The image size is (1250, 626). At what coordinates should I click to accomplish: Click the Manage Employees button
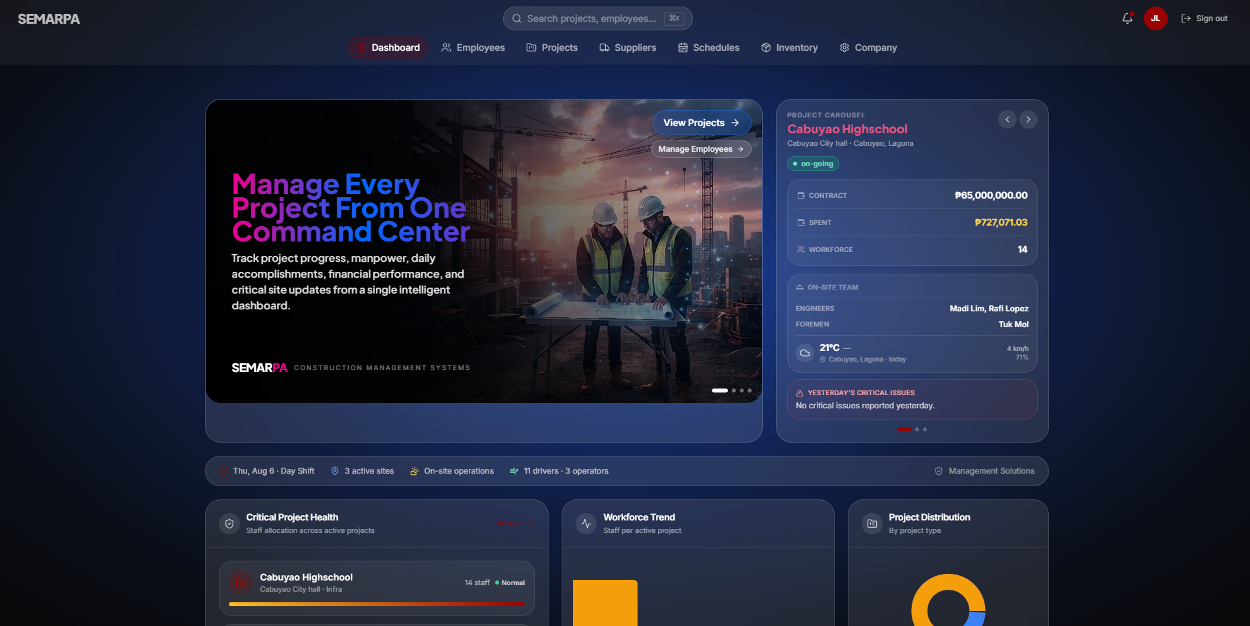[x=701, y=149]
